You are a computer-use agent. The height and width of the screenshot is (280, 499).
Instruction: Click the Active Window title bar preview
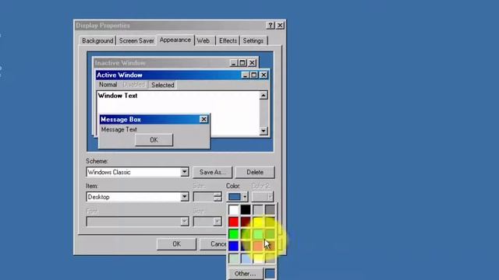(168, 75)
